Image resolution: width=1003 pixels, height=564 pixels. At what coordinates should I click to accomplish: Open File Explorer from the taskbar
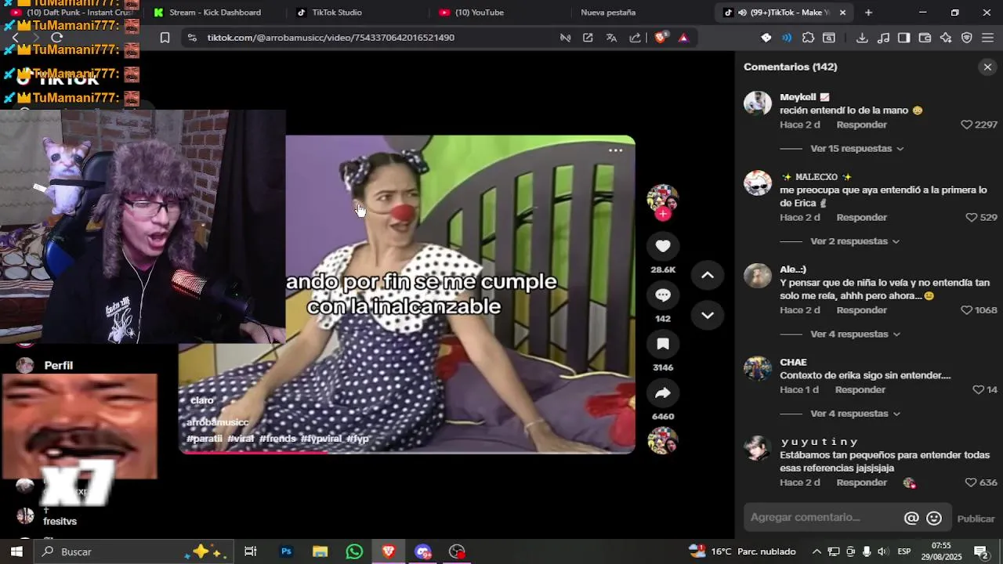point(320,551)
